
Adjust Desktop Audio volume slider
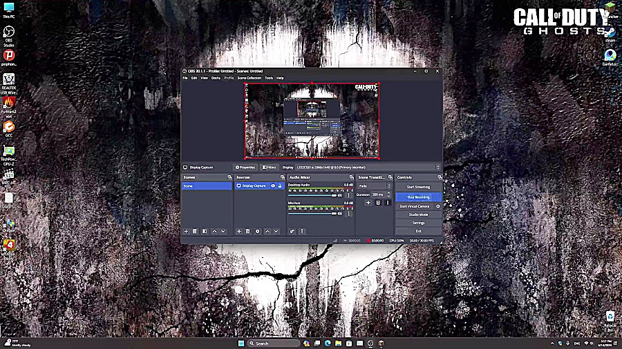(312, 195)
